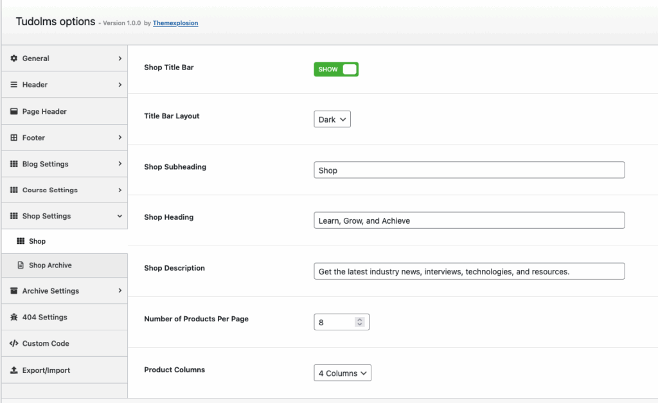Open the Themexplosion author link
The height and width of the screenshot is (403, 658).
[175, 23]
